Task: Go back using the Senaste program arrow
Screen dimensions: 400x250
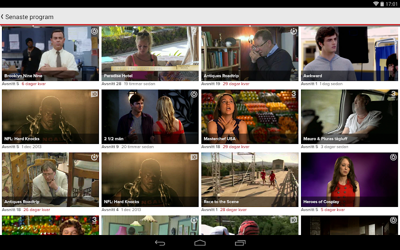Action: [x=2, y=17]
